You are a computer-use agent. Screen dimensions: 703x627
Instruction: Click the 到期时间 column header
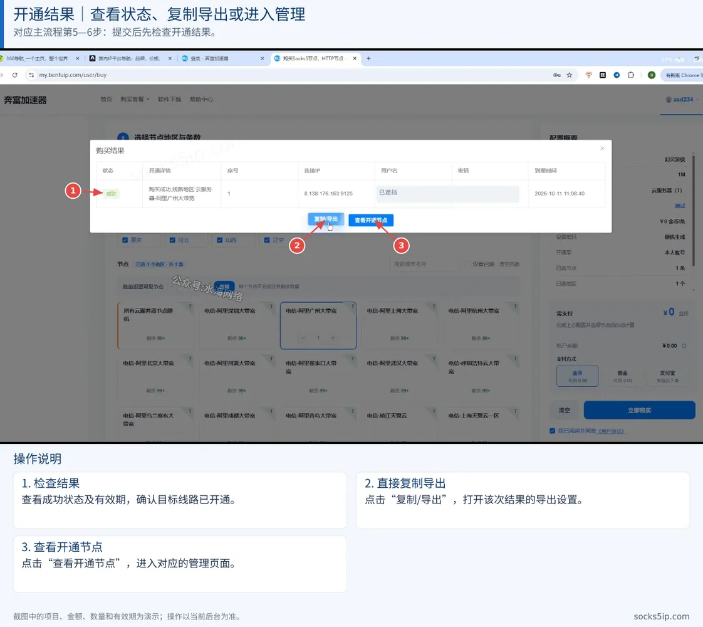(545, 171)
